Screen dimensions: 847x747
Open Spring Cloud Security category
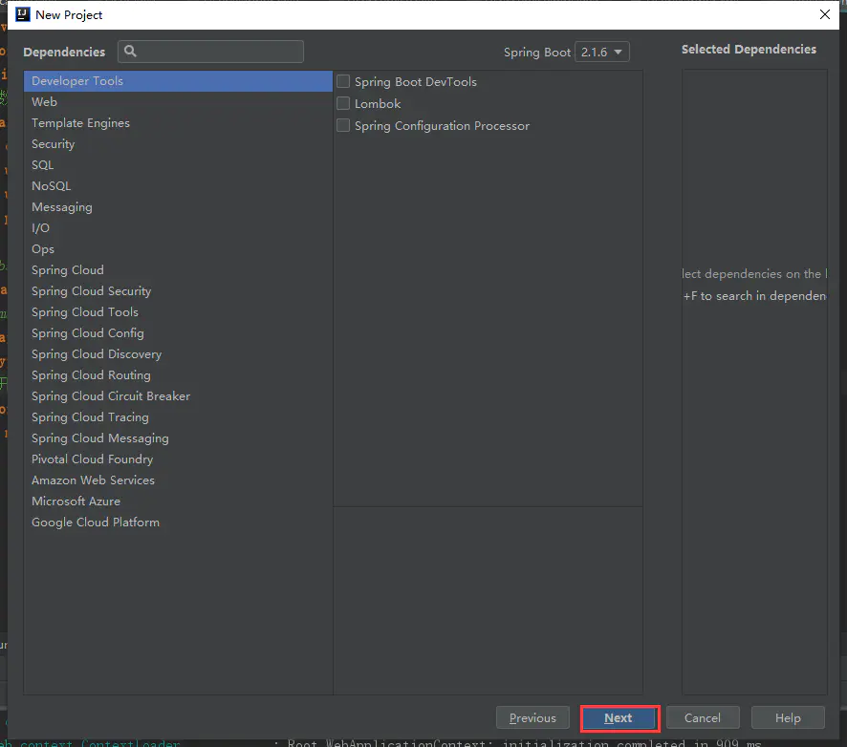[x=178, y=291]
